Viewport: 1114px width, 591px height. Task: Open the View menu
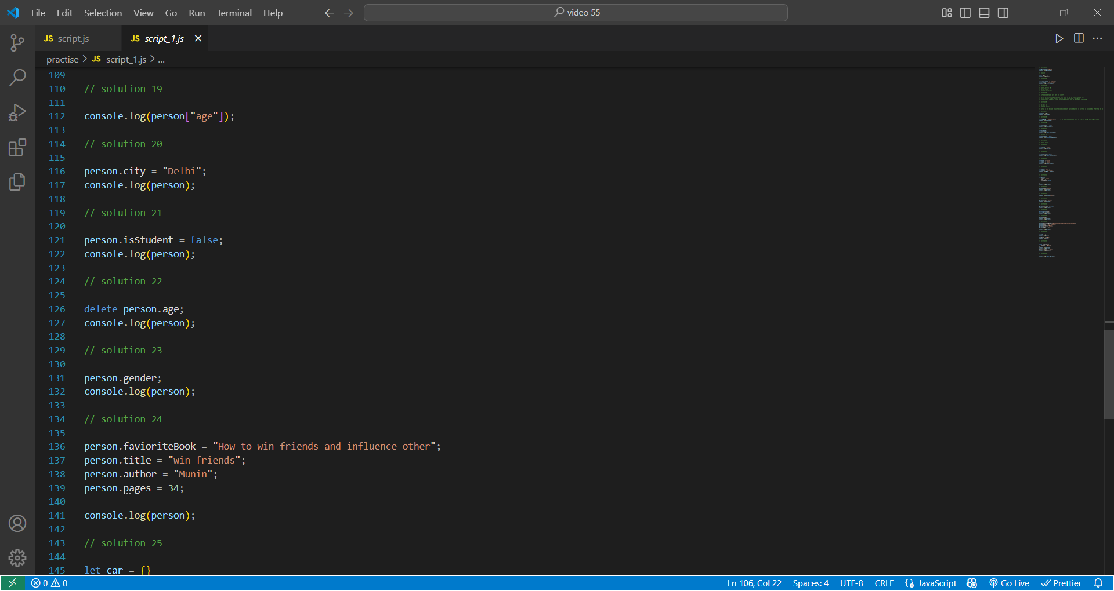coord(143,13)
